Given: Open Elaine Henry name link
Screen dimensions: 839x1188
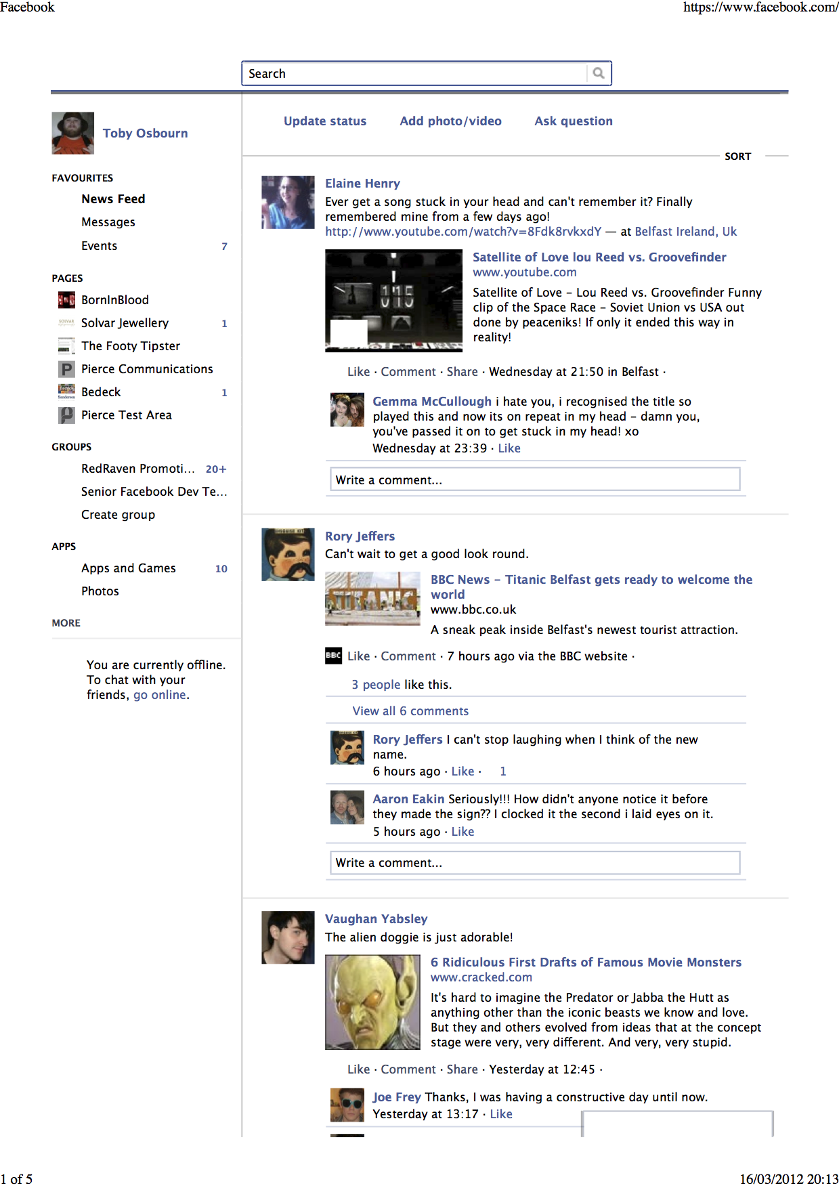Looking at the screenshot, I should click(362, 184).
